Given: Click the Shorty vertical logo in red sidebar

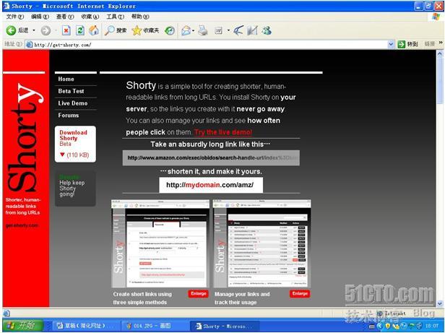Looking at the screenshot, I should click(25, 137).
